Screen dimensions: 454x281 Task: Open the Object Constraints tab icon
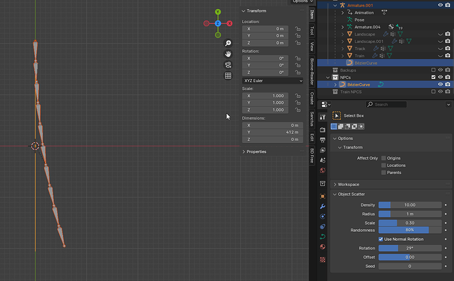point(322,227)
